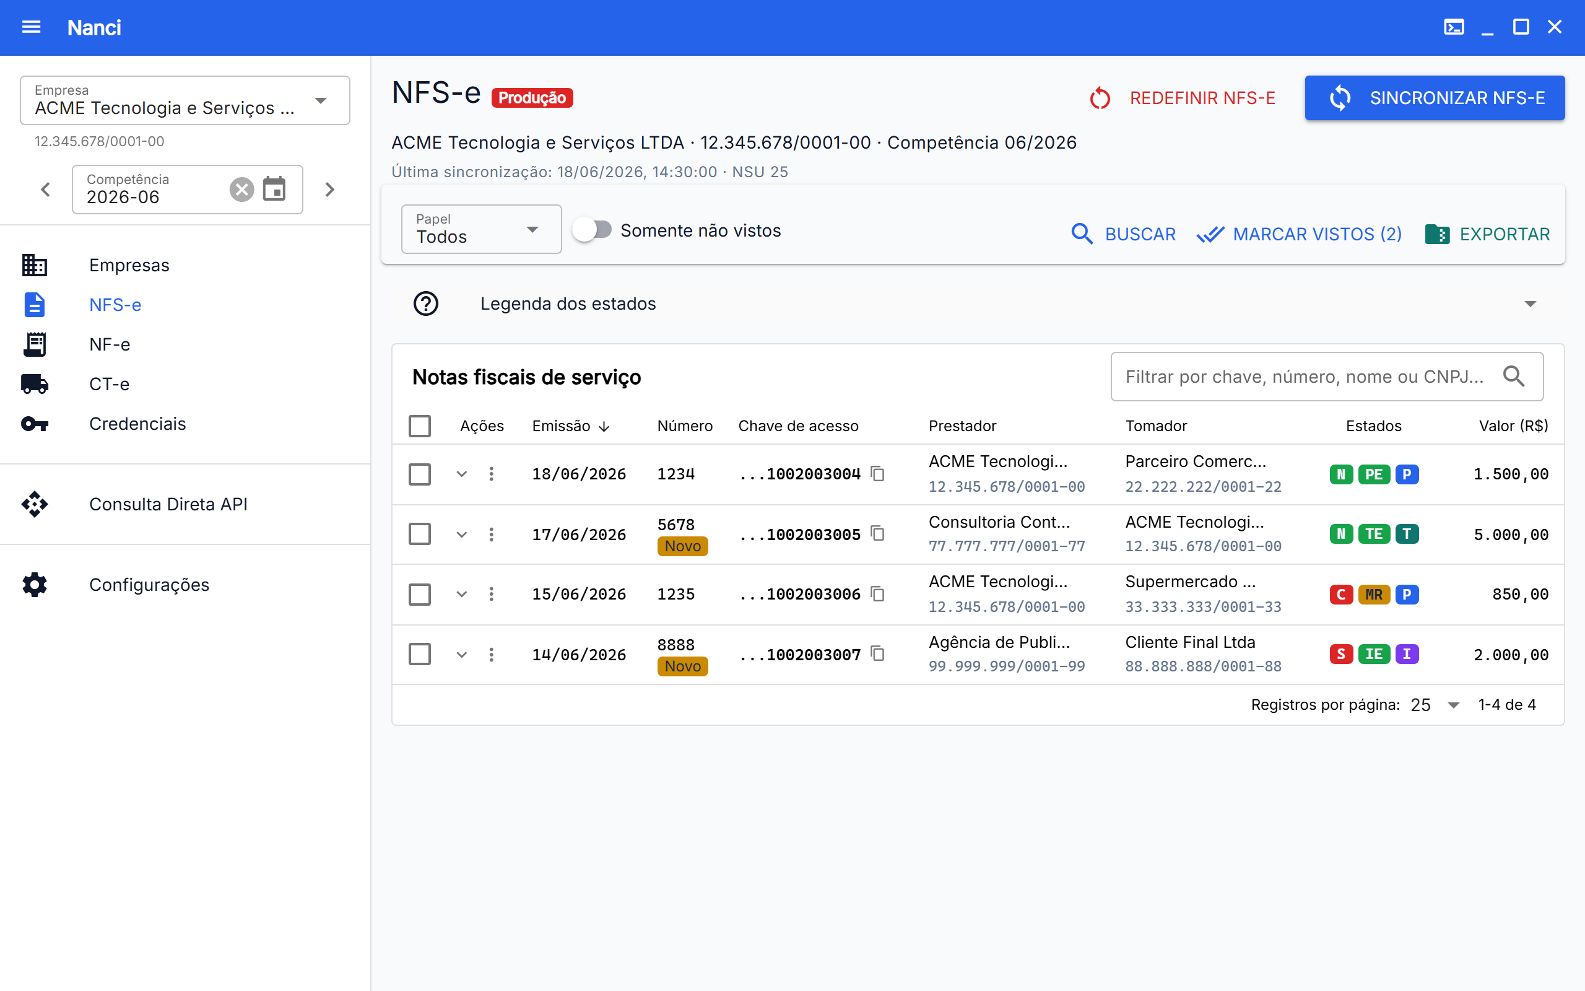
Task: Open NF-e in the sidebar
Action: 185,344
